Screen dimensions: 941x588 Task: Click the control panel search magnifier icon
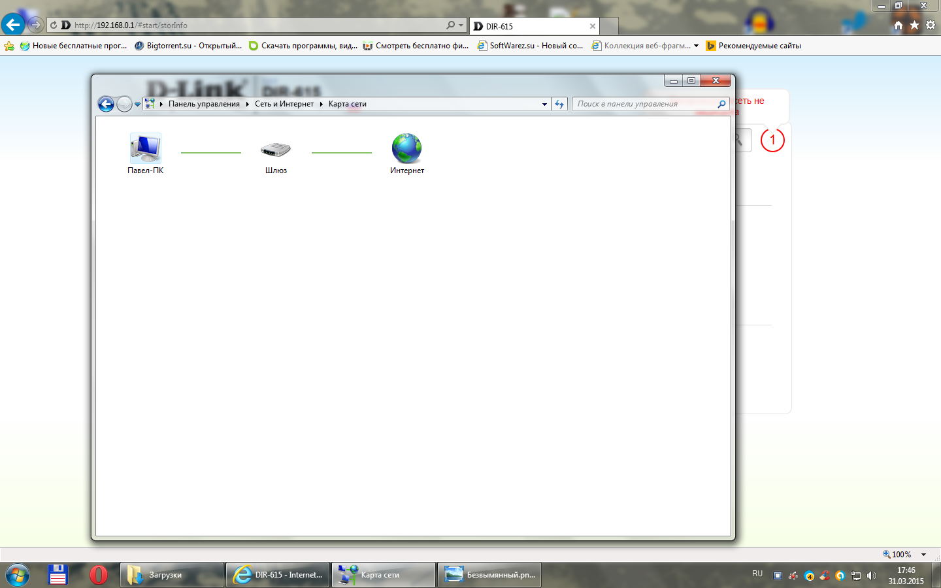pos(722,104)
